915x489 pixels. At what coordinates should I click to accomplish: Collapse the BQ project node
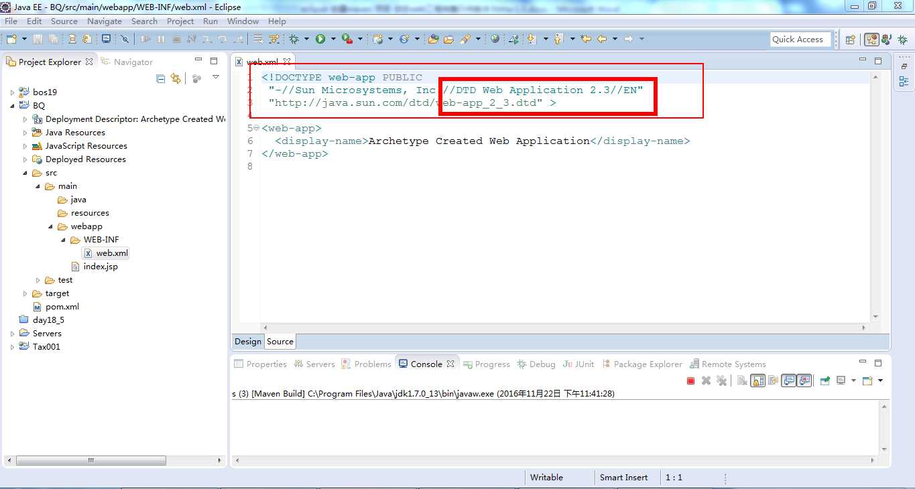pos(12,105)
